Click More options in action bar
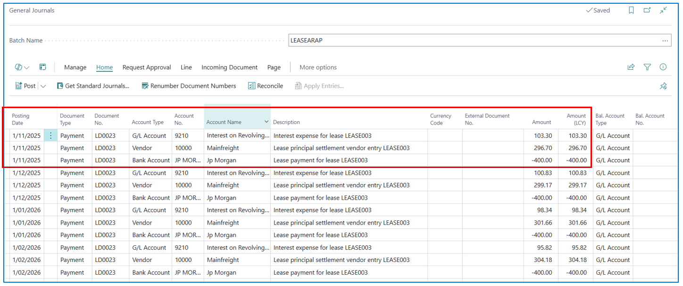 318,67
